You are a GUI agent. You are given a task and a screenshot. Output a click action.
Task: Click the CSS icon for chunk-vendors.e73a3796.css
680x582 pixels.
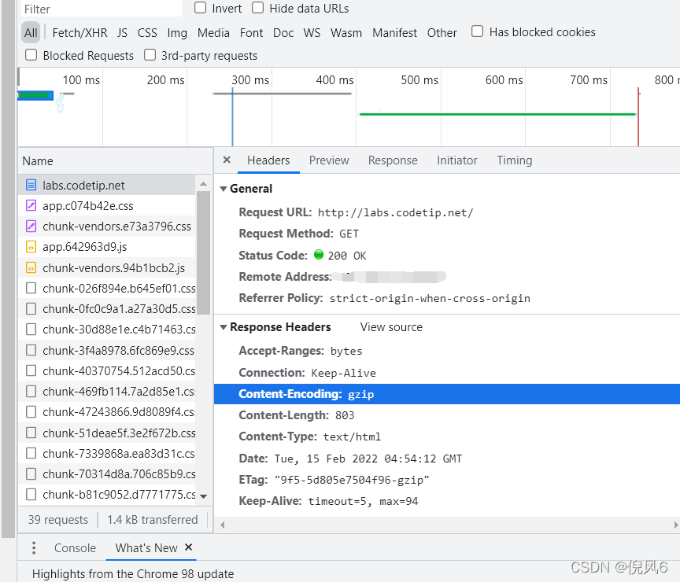pyautogui.click(x=31, y=227)
